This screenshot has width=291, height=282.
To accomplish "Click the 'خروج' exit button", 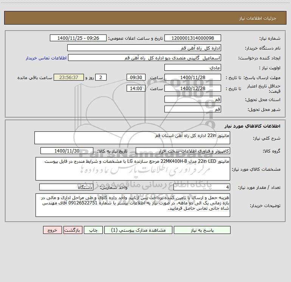I will click(52, 230).
